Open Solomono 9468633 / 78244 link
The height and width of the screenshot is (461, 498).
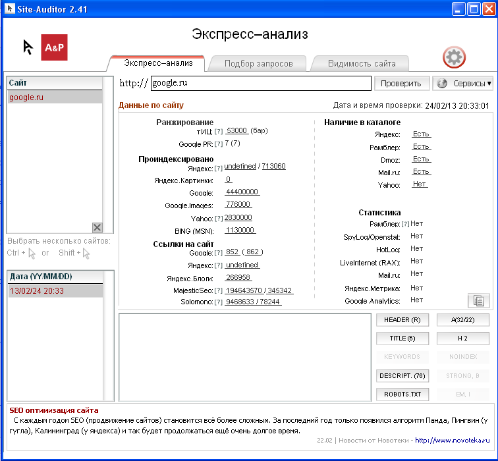(x=253, y=302)
